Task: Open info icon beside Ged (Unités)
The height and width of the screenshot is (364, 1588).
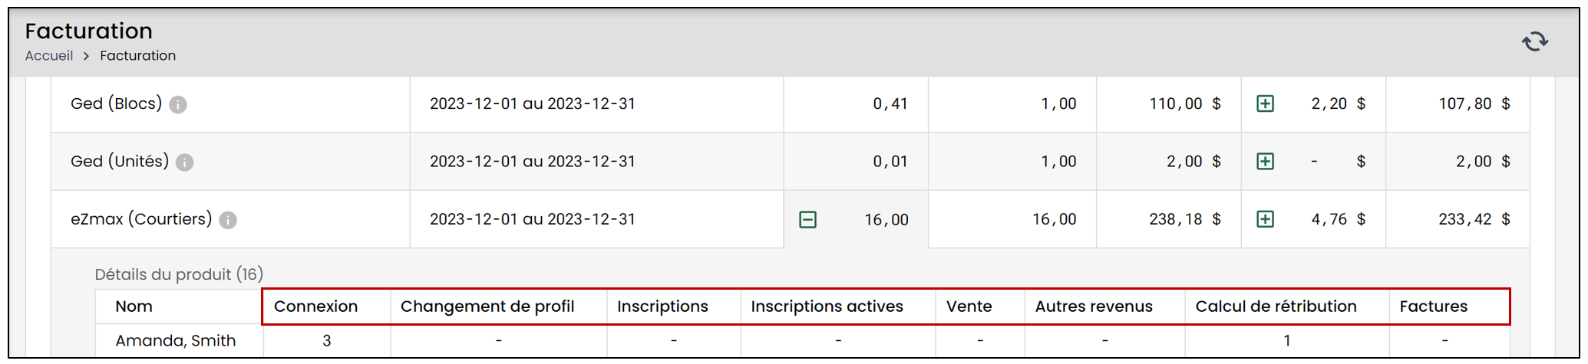Action: click(x=184, y=162)
